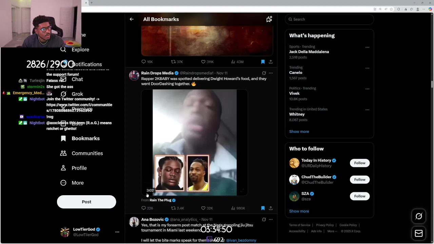Open the bookmark folders icon in header
Screen dimensions: 434x244
(x=269, y=19)
